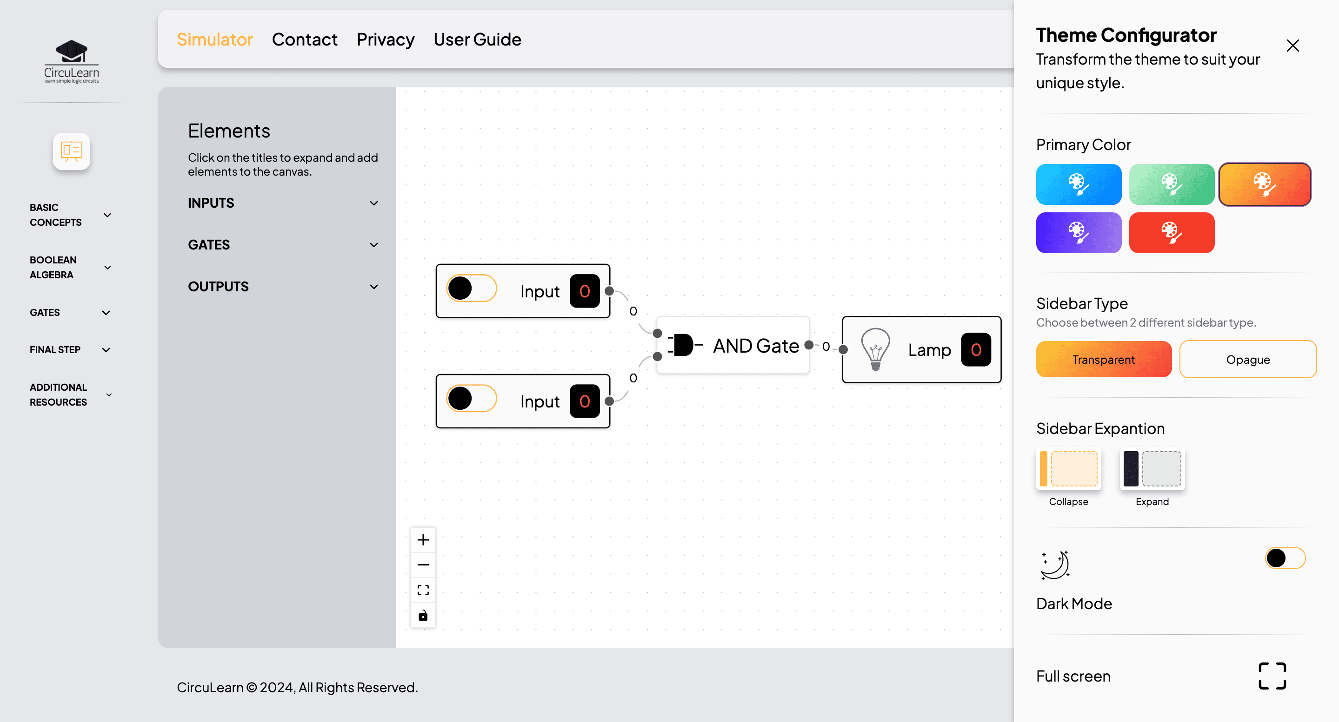The image size is (1339, 722).
Task: Toggle the bottom Input switch on
Action: tap(472, 398)
